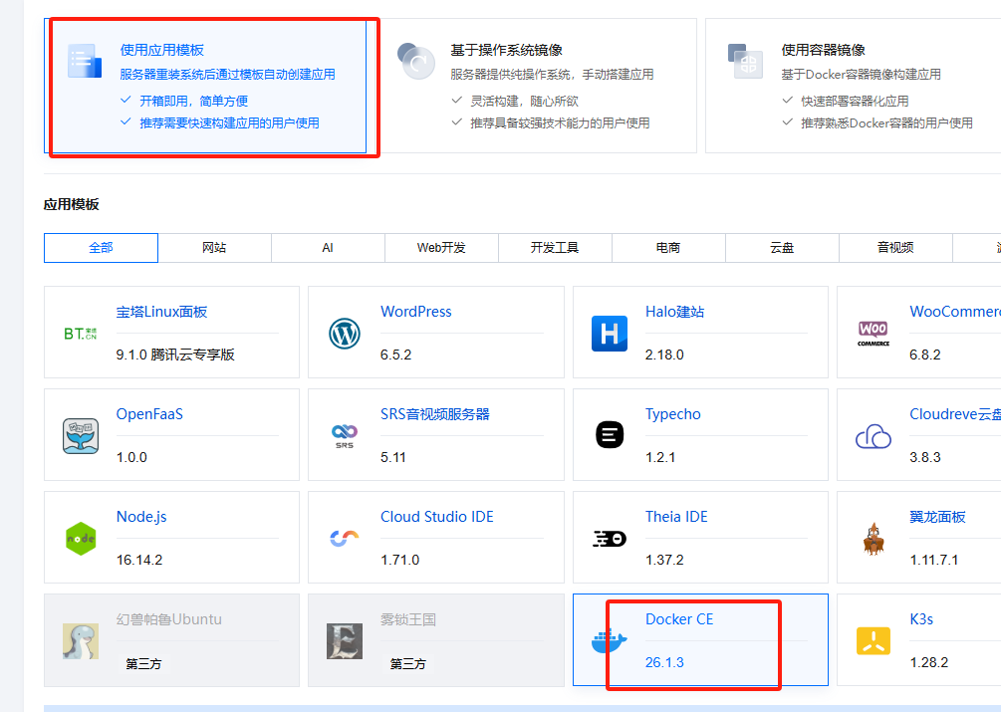Select the Node.js template name

pyautogui.click(x=141, y=517)
